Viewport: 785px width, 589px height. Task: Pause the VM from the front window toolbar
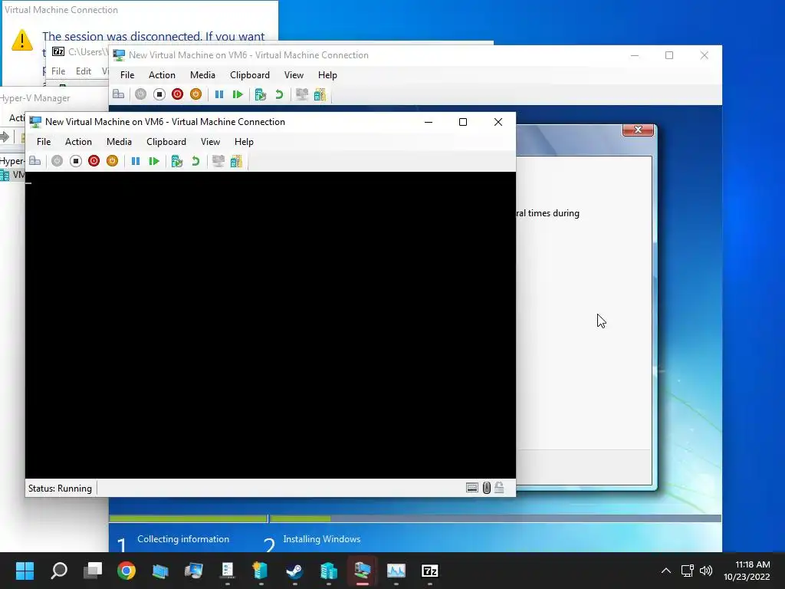[135, 161]
